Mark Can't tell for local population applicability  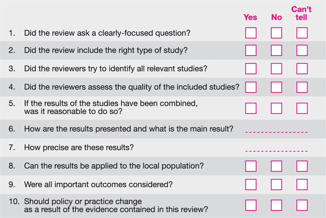pos(302,165)
